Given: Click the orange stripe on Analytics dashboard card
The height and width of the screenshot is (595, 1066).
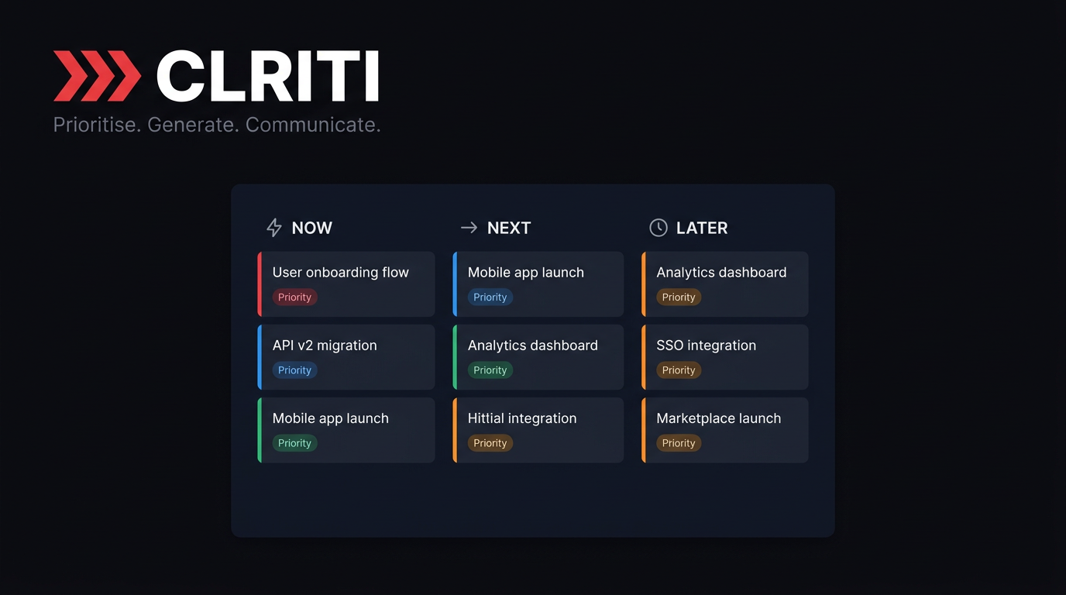Looking at the screenshot, I should click(x=643, y=284).
